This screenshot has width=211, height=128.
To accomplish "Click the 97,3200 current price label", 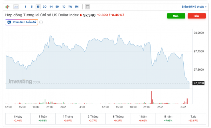I will 199,83.
